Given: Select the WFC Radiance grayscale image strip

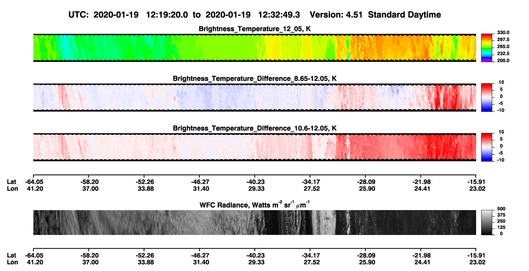Looking at the screenshot, I should [254, 222].
